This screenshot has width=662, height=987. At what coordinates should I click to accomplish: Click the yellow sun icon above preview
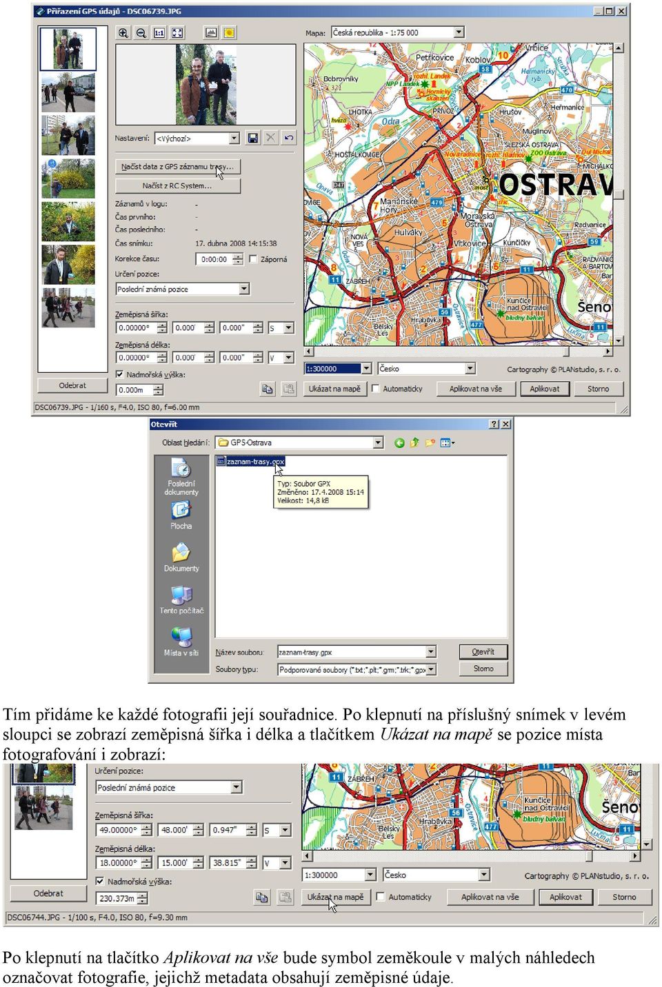pos(229,33)
